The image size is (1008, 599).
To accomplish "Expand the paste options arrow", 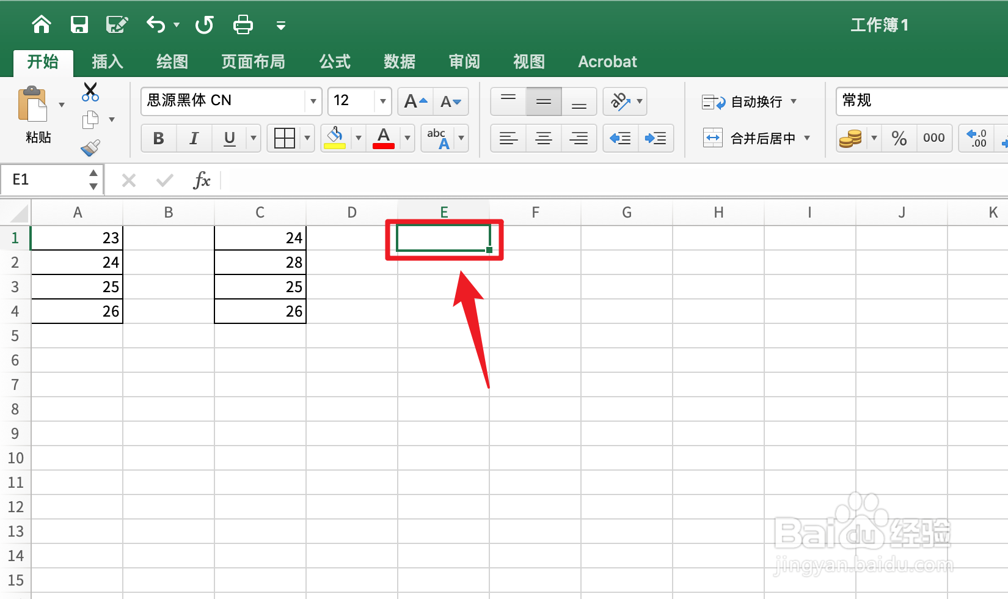I will (62, 105).
